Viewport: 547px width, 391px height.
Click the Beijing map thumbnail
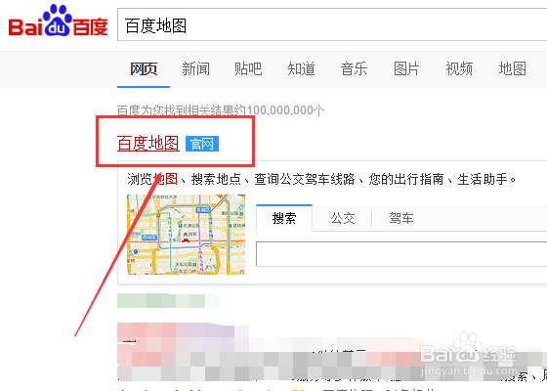[186, 235]
